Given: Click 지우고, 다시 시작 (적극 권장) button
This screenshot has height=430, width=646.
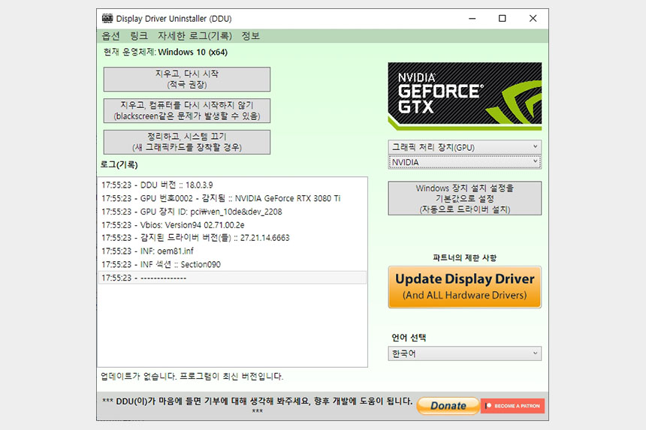Looking at the screenshot, I should [186, 79].
